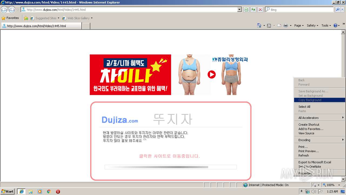Expand the address bar history dropdown
Screen dimensions: 346x195
[239, 10]
